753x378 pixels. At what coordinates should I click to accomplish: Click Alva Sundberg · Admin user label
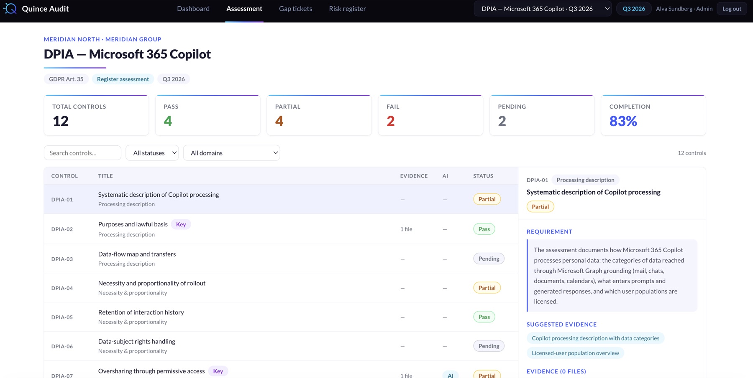[684, 8]
